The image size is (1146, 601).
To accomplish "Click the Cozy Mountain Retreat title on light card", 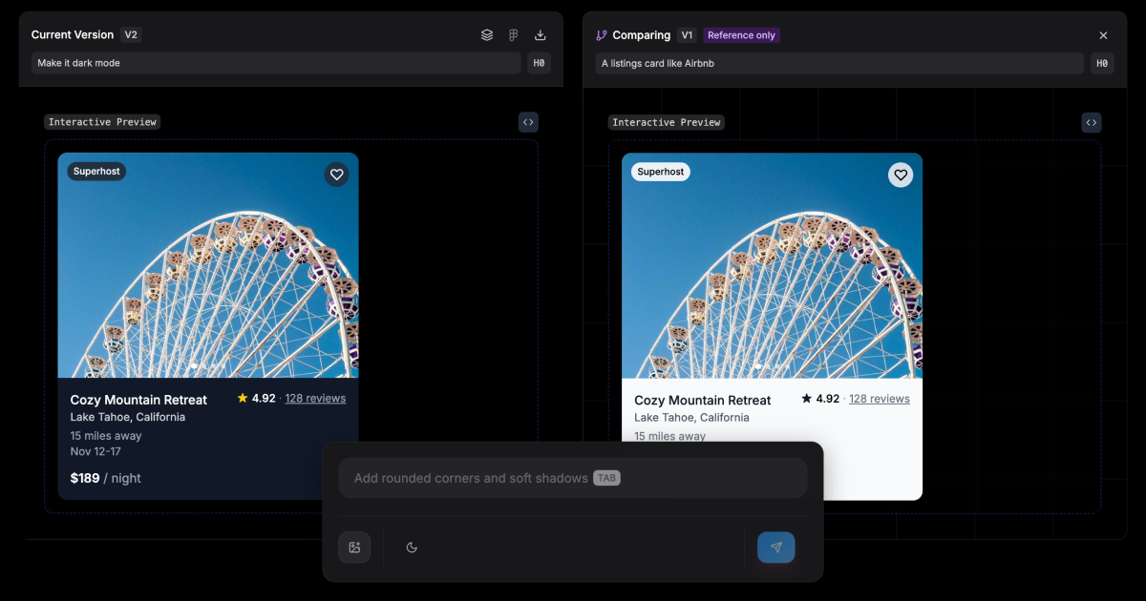I will point(703,400).
